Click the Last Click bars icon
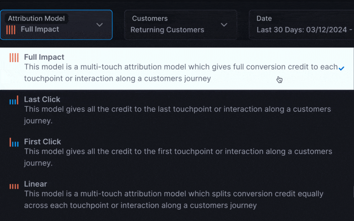 (14, 100)
